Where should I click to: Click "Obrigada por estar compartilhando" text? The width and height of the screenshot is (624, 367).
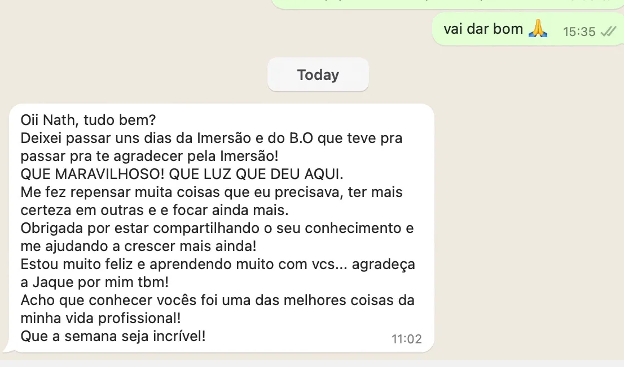tap(117, 228)
